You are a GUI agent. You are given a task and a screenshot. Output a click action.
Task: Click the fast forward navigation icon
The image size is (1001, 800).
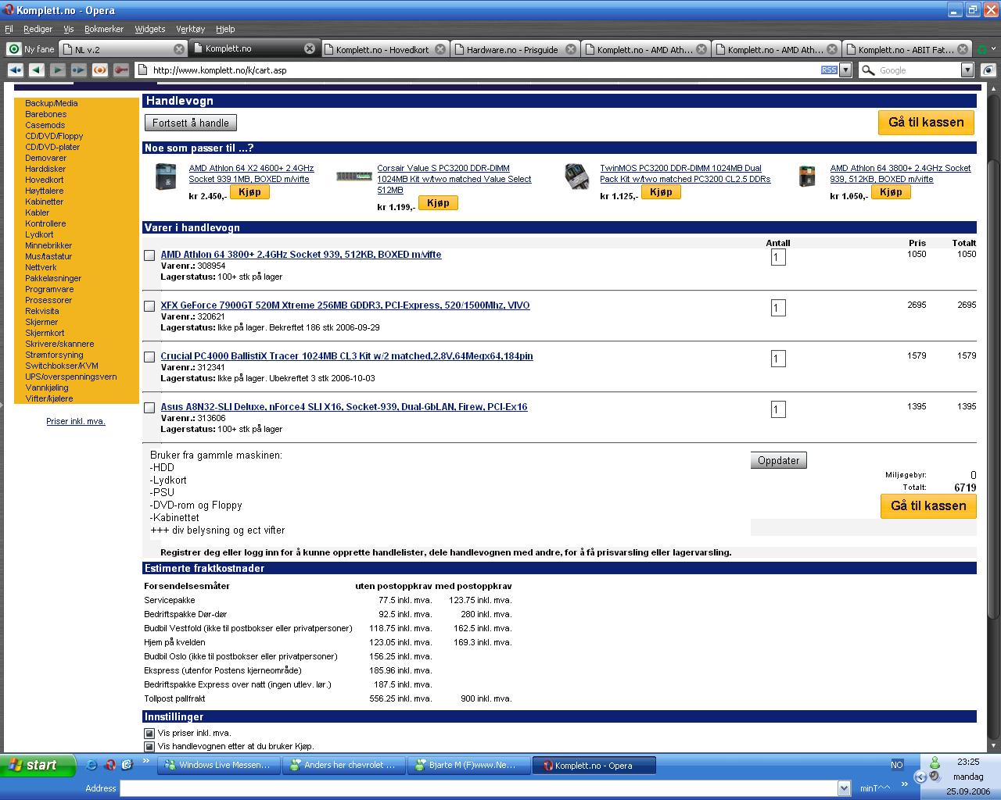[x=78, y=70]
